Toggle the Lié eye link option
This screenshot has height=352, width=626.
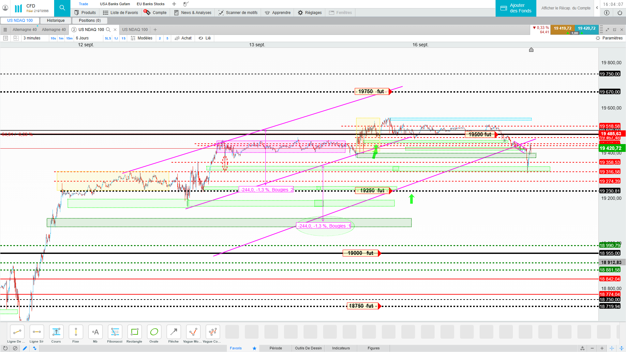tap(204, 38)
